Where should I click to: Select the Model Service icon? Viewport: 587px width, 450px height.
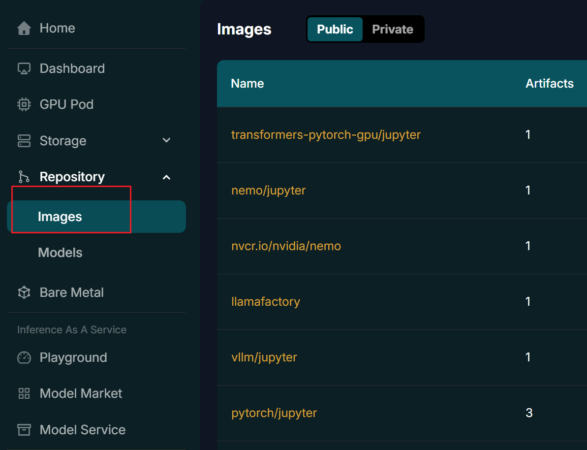(x=24, y=429)
